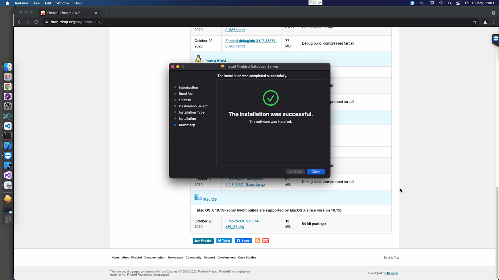This screenshot has height=280, width=499.
Task: Open Control Center in menu bar
Action: tap(458, 3)
